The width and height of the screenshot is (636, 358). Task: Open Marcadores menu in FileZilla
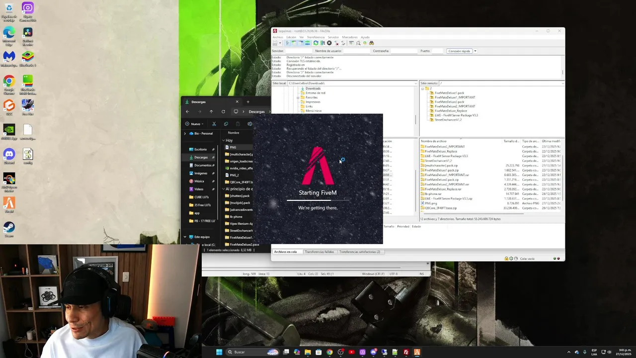[x=350, y=37]
